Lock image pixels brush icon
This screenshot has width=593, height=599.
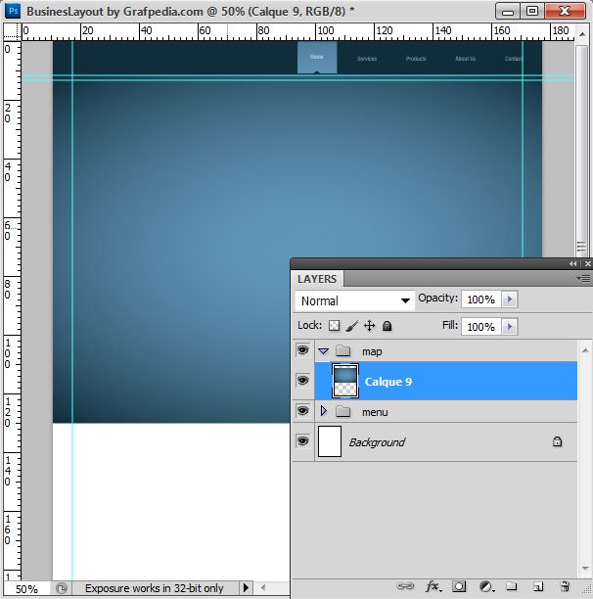[x=351, y=326]
